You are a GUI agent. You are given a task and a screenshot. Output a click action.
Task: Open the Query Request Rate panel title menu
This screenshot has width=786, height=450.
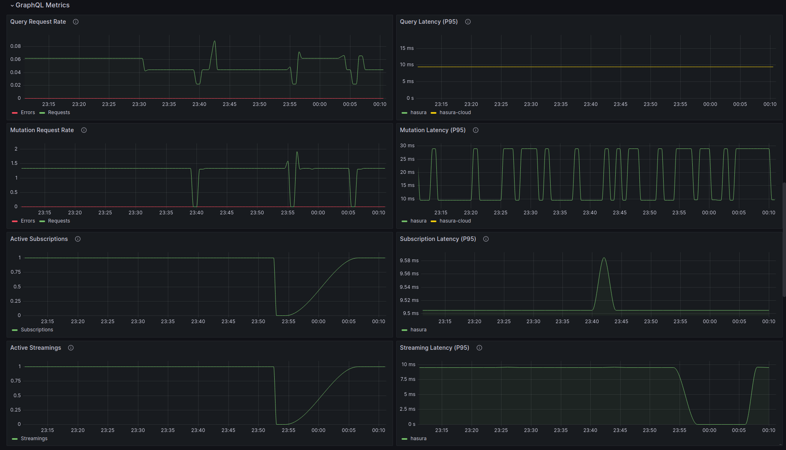coord(38,22)
